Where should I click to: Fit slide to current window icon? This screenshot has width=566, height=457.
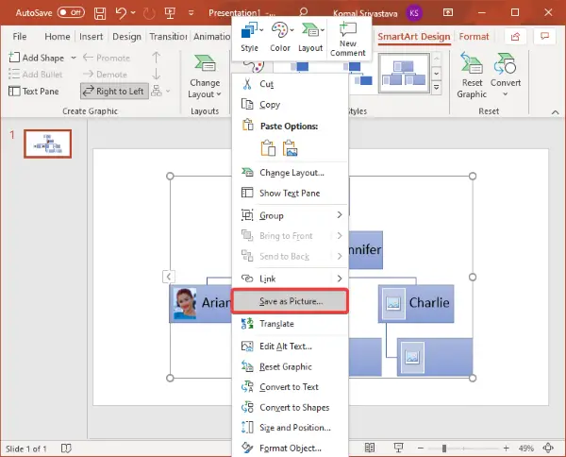pyautogui.click(x=548, y=448)
